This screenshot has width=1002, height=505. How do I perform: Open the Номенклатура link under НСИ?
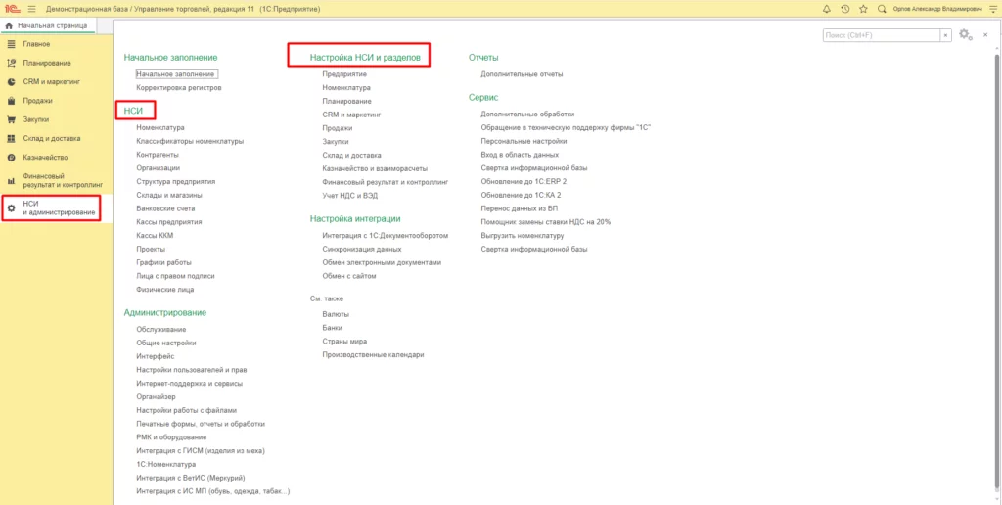coord(160,127)
